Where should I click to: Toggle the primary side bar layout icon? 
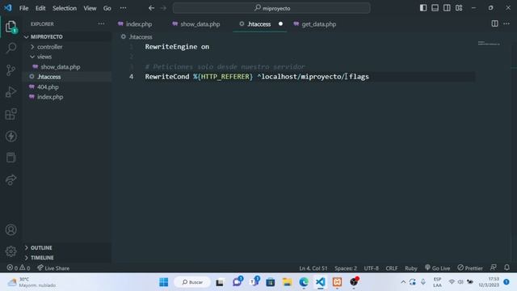[x=423, y=7]
